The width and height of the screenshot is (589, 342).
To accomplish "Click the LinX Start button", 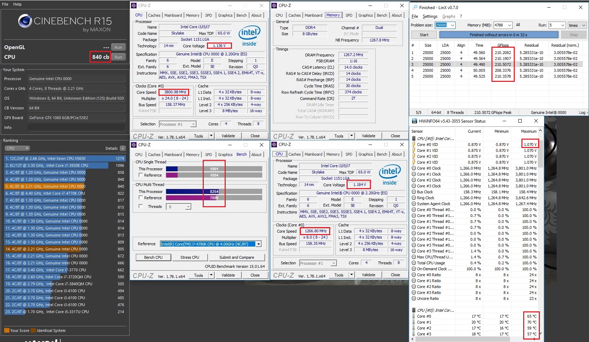I will 424,35.
